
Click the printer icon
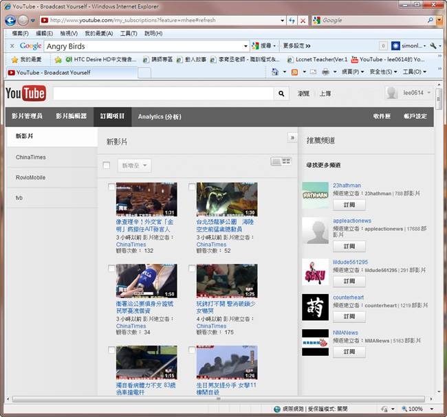point(325,71)
